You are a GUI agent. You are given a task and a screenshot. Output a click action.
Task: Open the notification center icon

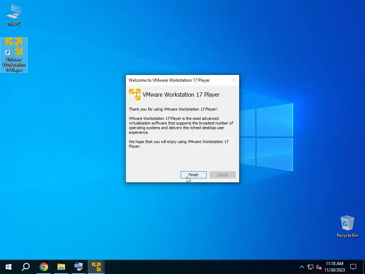pos(353,267)
